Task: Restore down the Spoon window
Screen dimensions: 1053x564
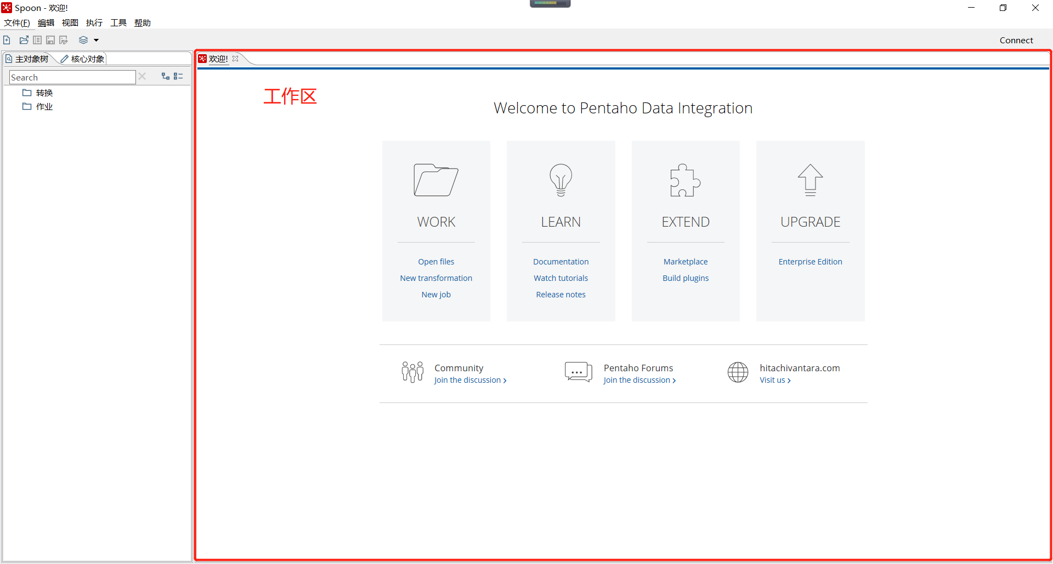Action: tap(1003, 8)
